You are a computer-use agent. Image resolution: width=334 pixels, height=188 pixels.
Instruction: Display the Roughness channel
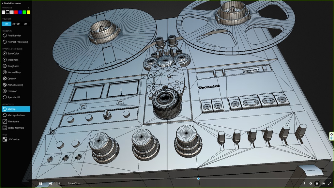(13, 66)
